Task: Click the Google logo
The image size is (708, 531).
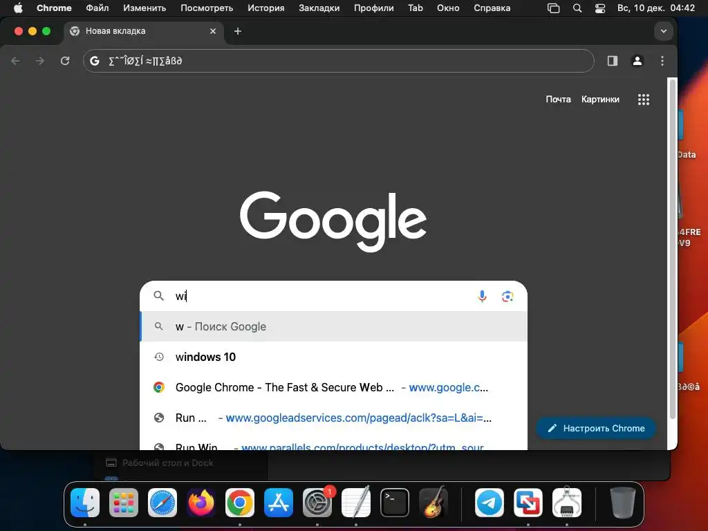Action: (333, 221)
